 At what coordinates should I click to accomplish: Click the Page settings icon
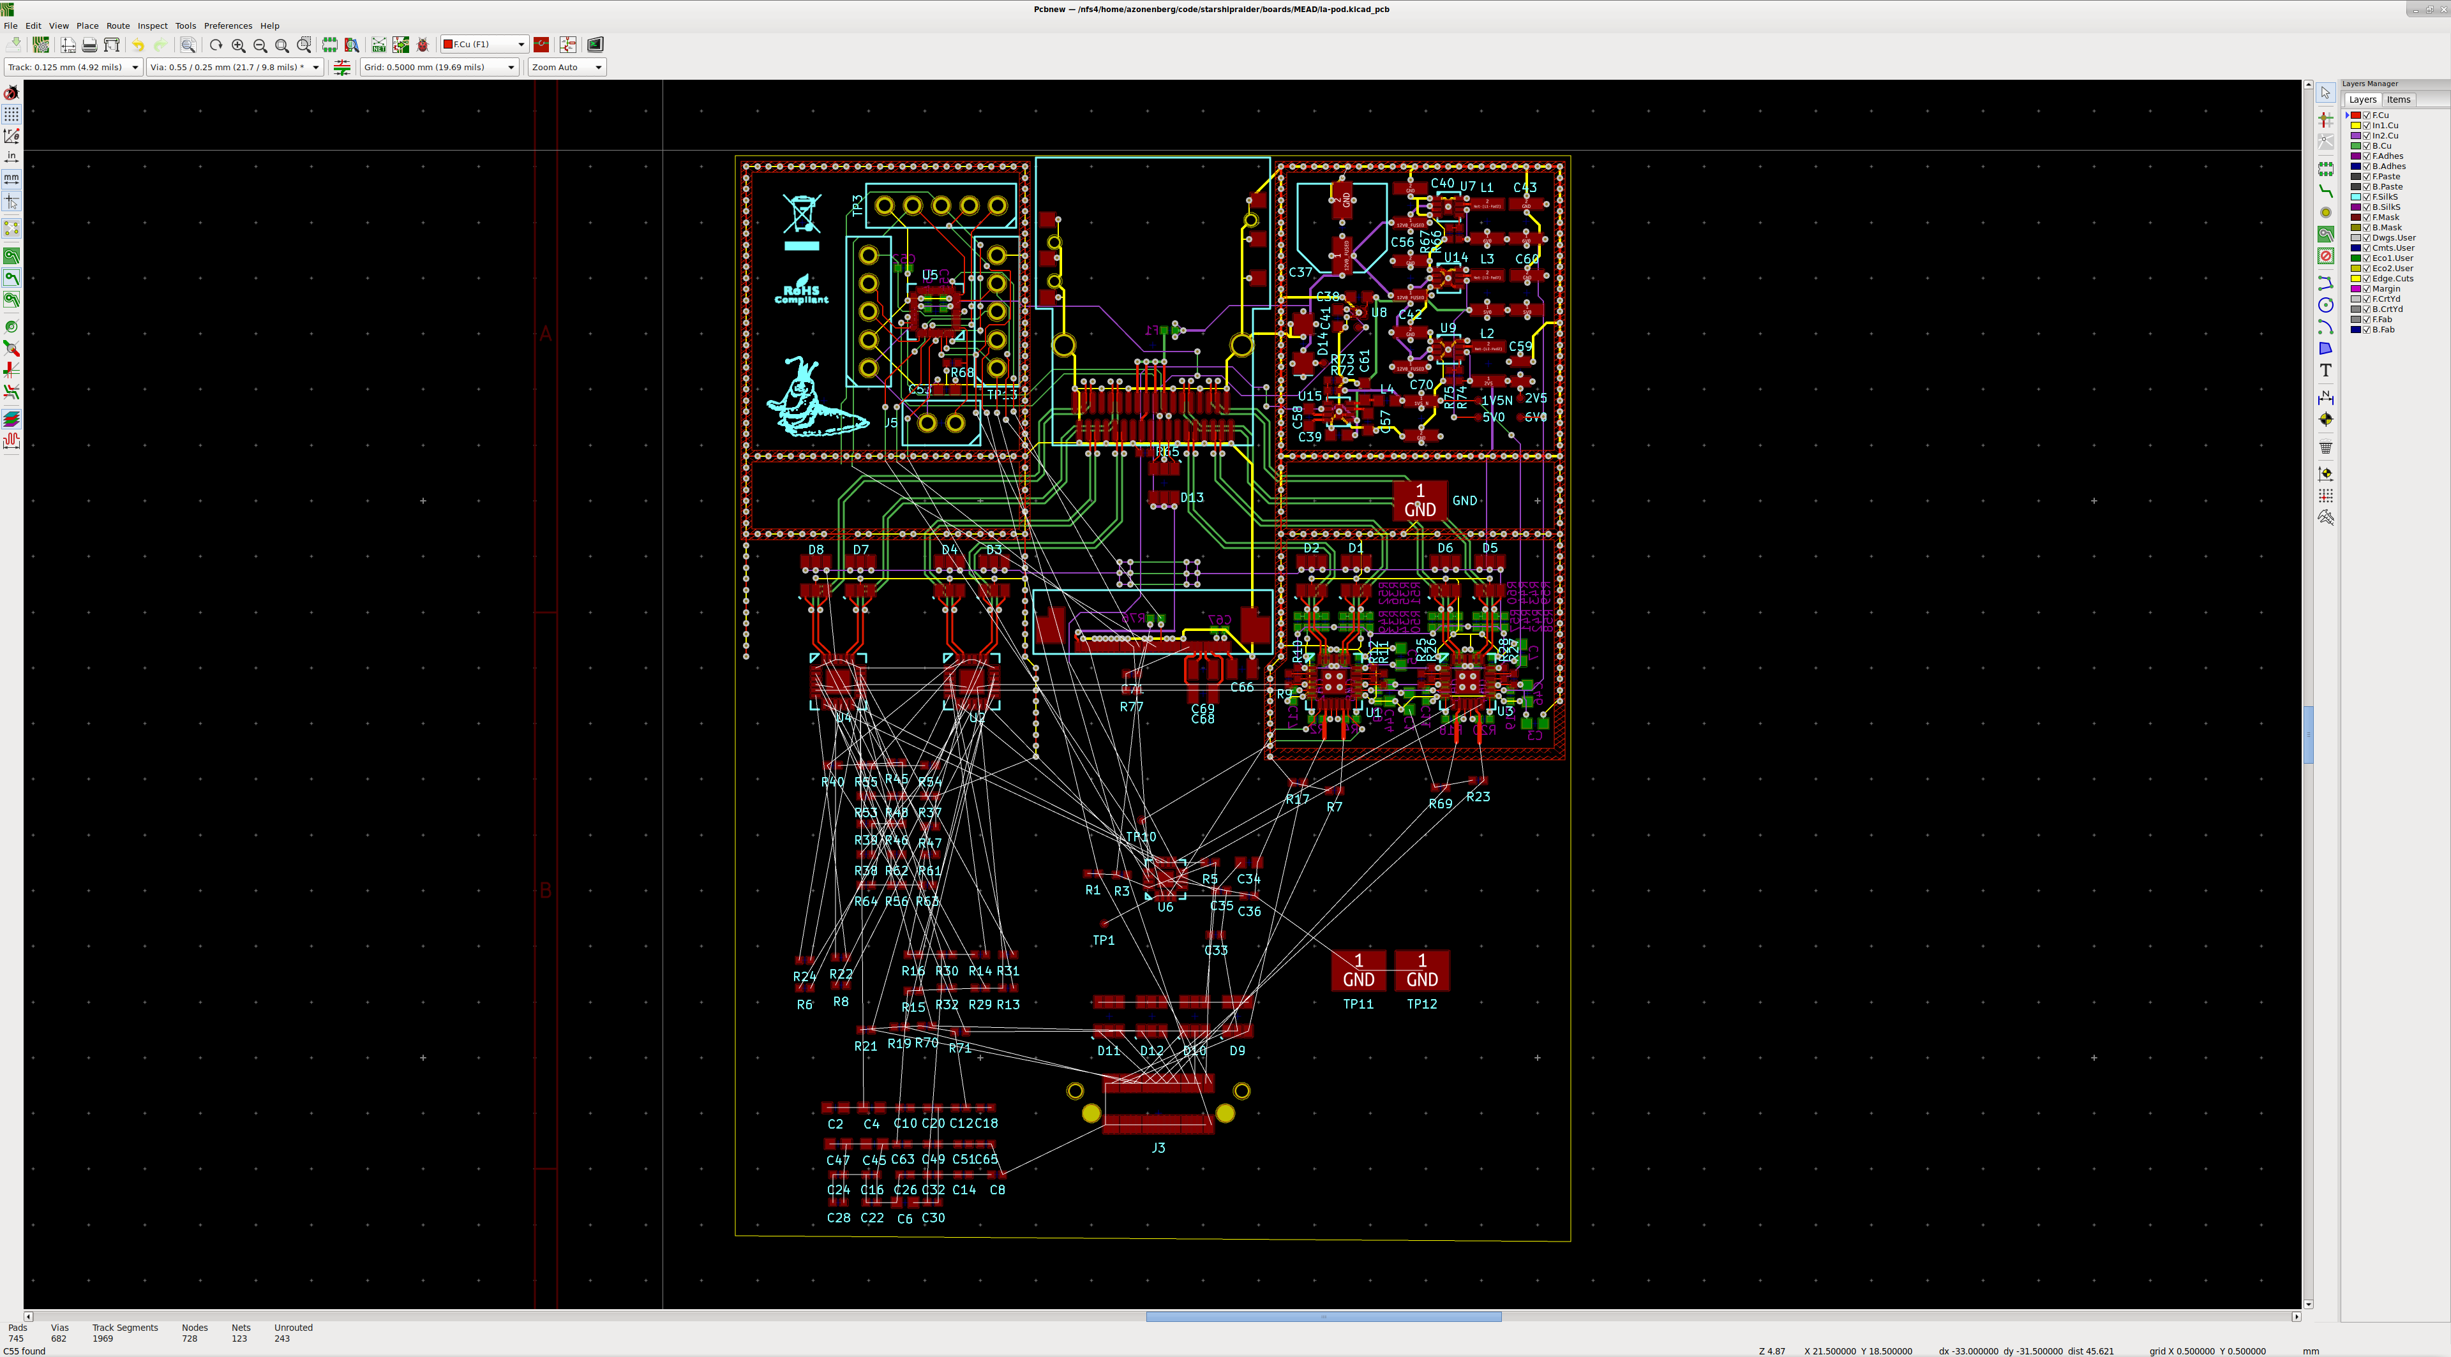pos(68,45)
